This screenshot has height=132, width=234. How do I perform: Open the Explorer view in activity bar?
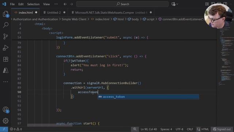pos(6,14)
